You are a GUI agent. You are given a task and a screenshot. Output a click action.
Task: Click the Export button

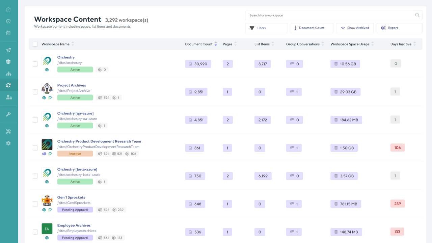pyautogui.click(x=399, y=28)
